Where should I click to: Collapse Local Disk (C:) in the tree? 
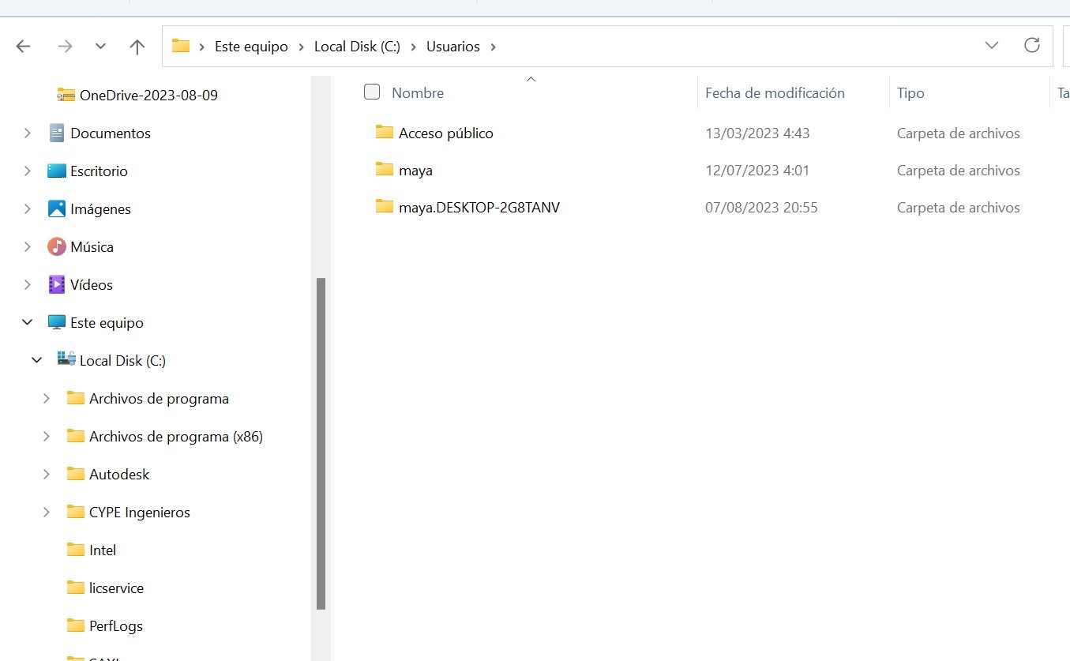point(37,361)
